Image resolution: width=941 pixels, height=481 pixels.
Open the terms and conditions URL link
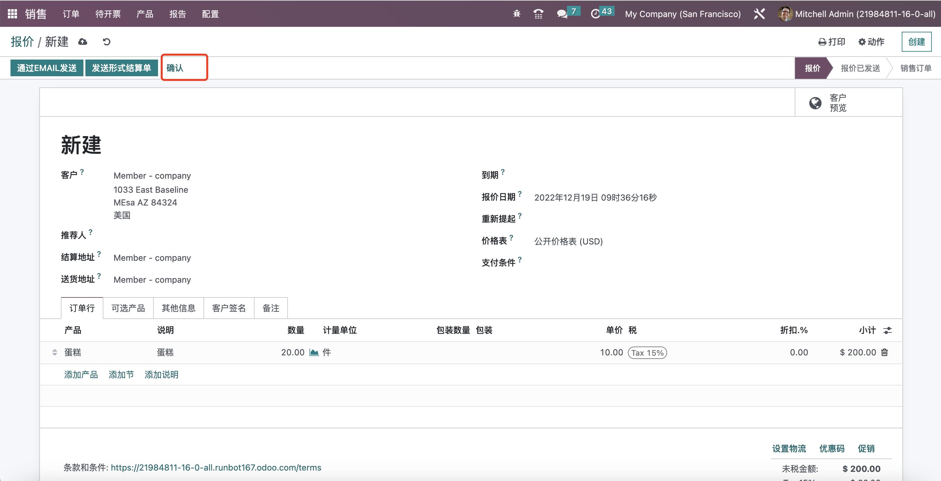(x=216, y=468)
